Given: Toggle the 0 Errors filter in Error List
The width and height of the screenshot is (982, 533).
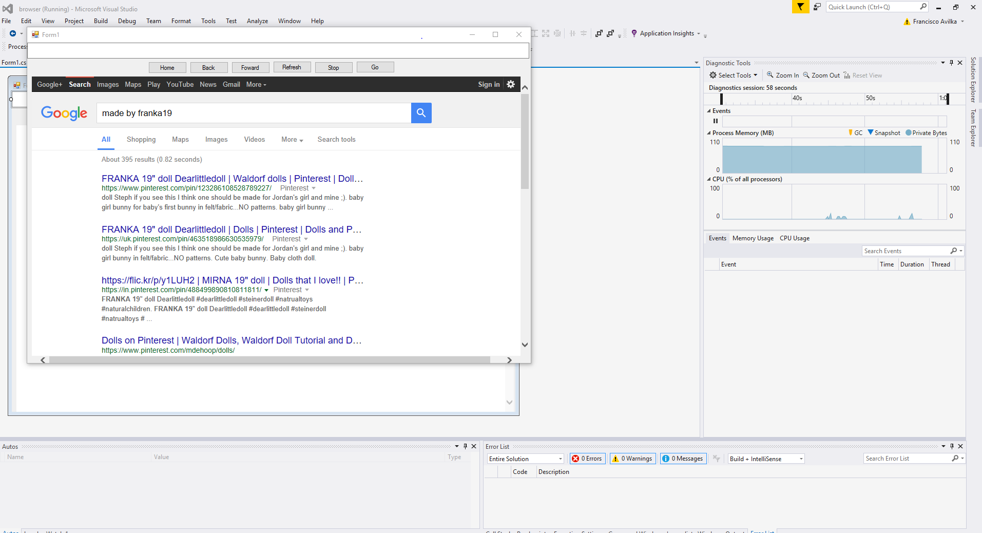Looking at the screenshot, I should click(587, 459).
